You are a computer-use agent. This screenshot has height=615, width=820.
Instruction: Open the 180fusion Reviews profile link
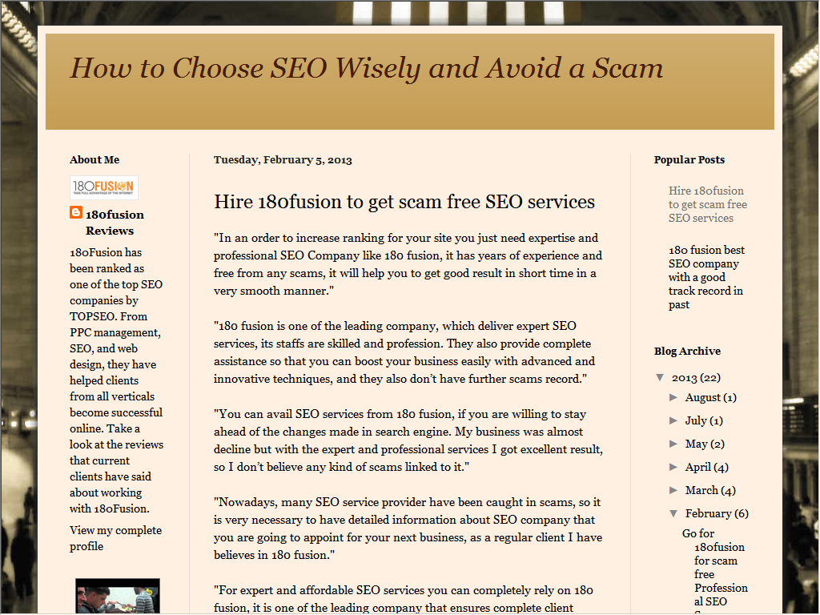115,223
